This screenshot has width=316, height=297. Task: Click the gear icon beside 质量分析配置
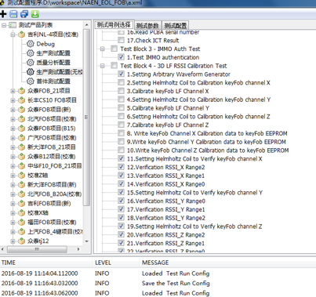pyautogui.click(x=31, y=63)
